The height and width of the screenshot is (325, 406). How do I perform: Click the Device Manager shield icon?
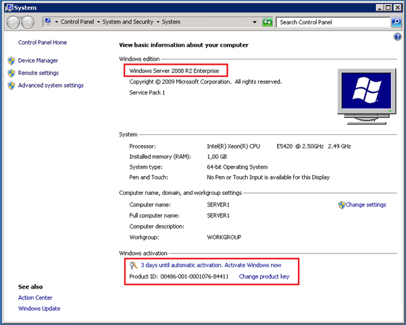[11, 61]
